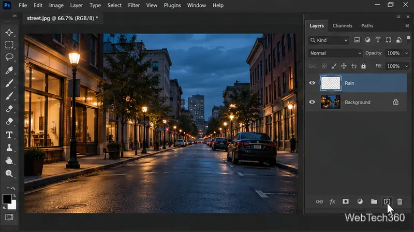Lock transparent pixels
Viewport: 414px width, 232px height.
point(324,66)
